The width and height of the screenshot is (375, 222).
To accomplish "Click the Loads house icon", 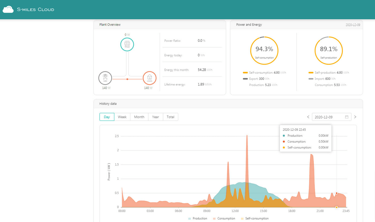I will click(x=150, y=78).
